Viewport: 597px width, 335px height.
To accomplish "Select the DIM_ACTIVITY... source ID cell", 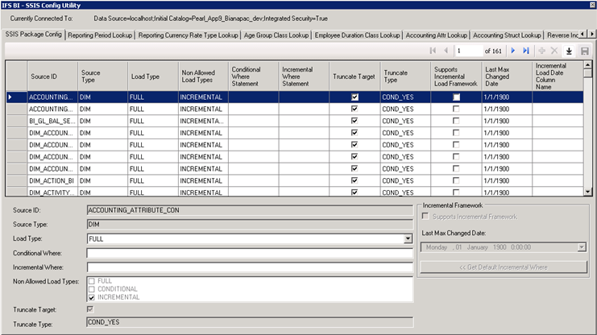I will (52, 192).
